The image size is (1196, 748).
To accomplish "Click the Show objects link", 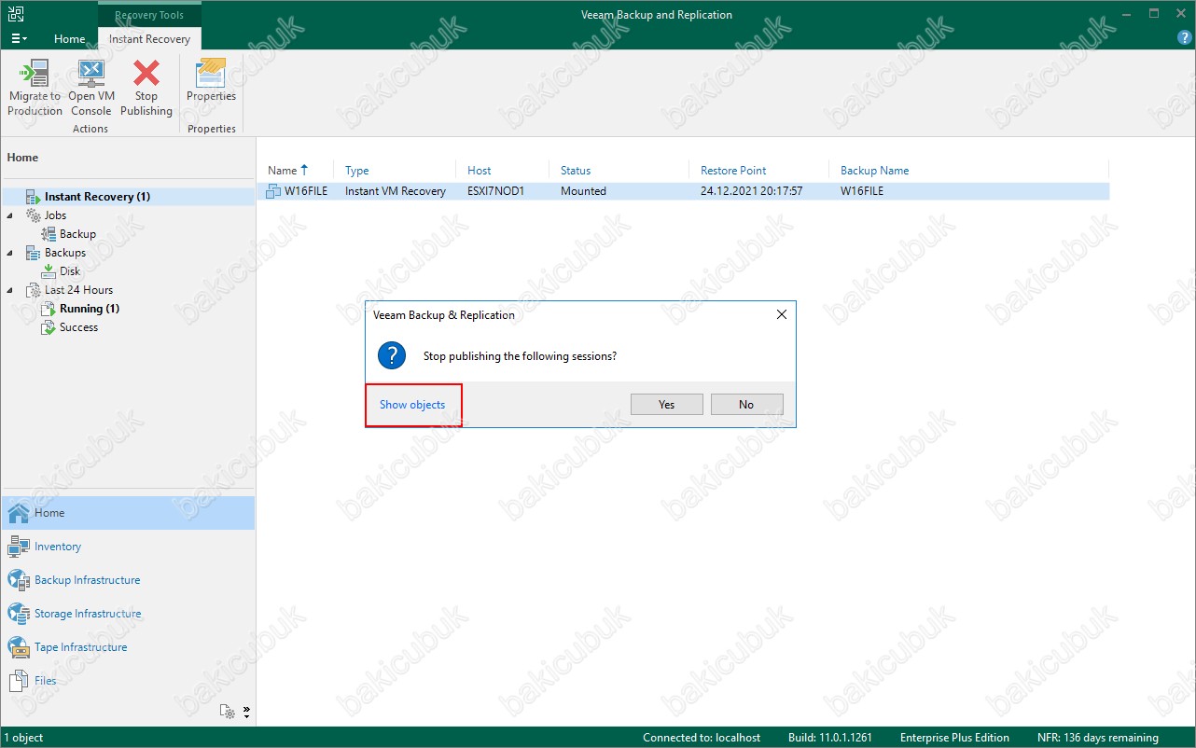I will (x=412, y=405).
